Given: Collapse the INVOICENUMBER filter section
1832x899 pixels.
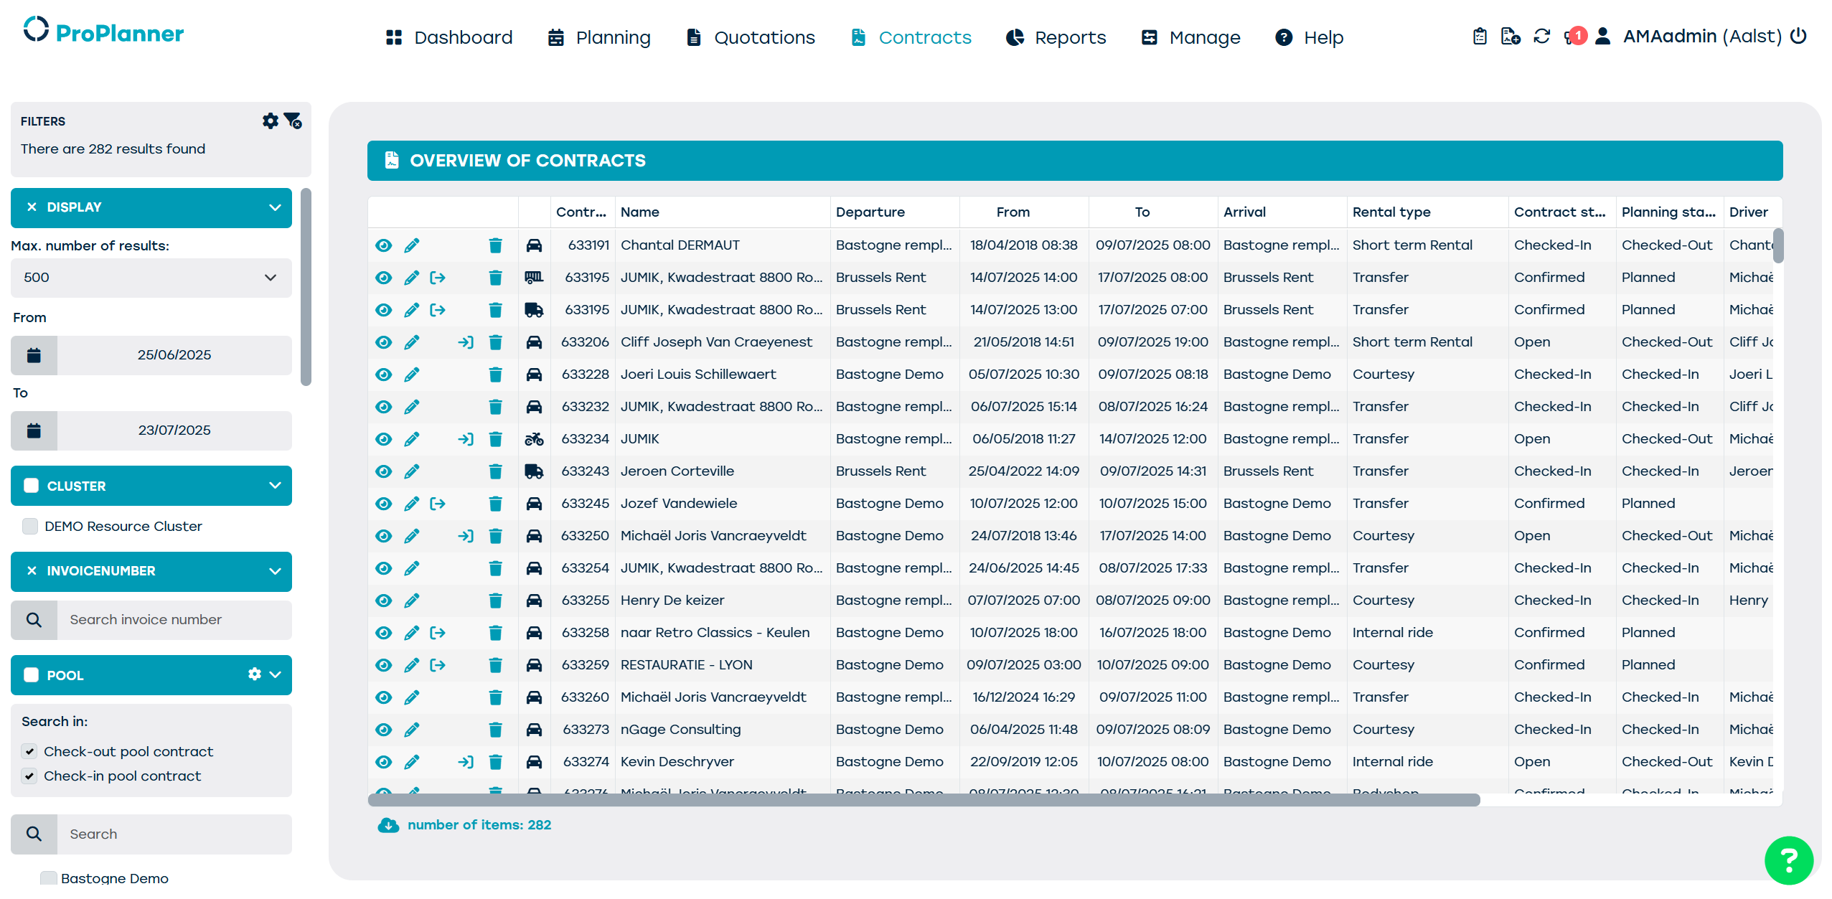Looking at the screenshot, I should [x=275, y=571].
